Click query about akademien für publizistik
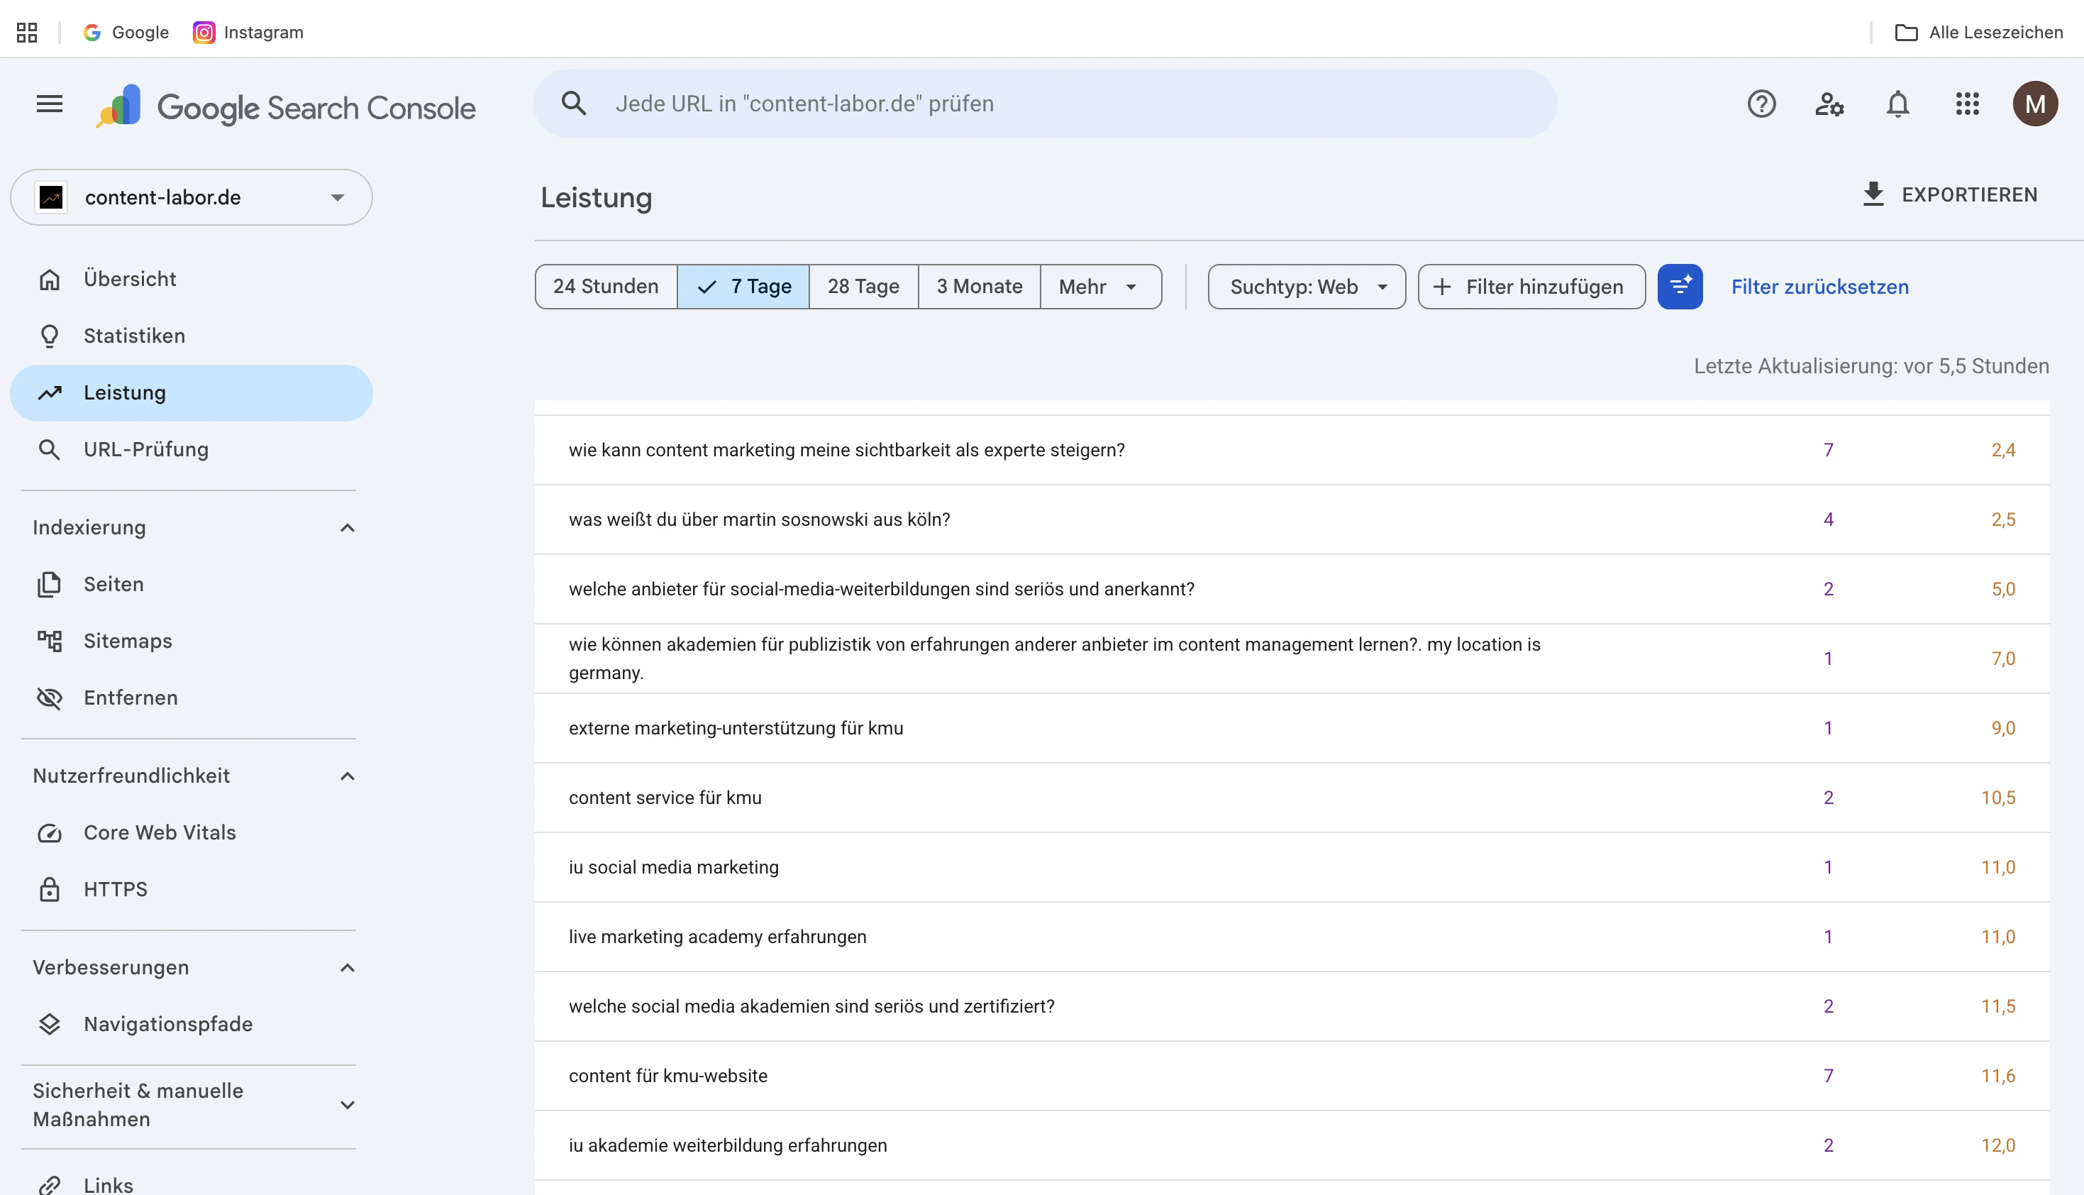The height and width of the screenshot is (1195, 2084). pos(1054,659)
